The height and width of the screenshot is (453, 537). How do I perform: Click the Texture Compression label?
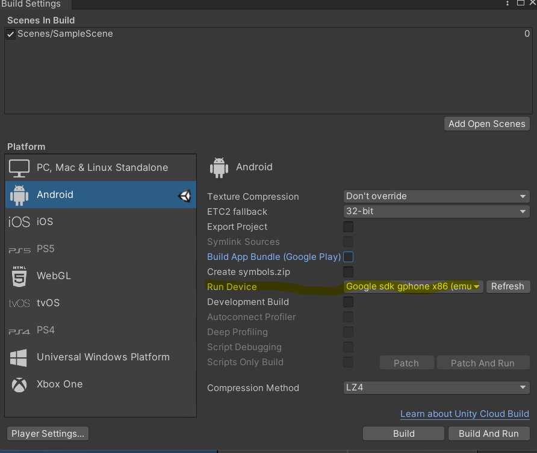click(253, 197)
